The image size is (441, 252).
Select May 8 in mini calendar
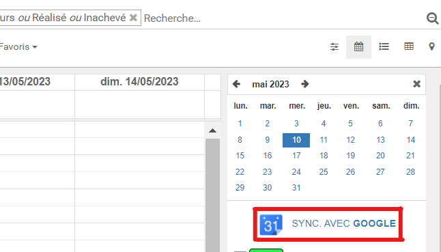240,140
